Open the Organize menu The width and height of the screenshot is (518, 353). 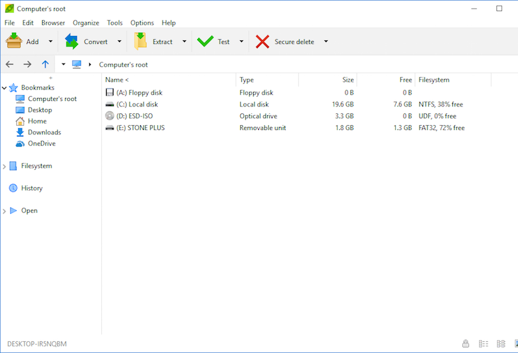(86, 23)
